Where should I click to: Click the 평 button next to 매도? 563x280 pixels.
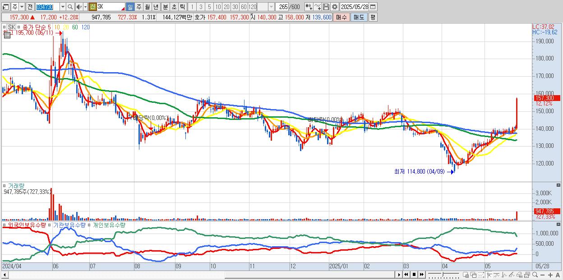point(373,17)
